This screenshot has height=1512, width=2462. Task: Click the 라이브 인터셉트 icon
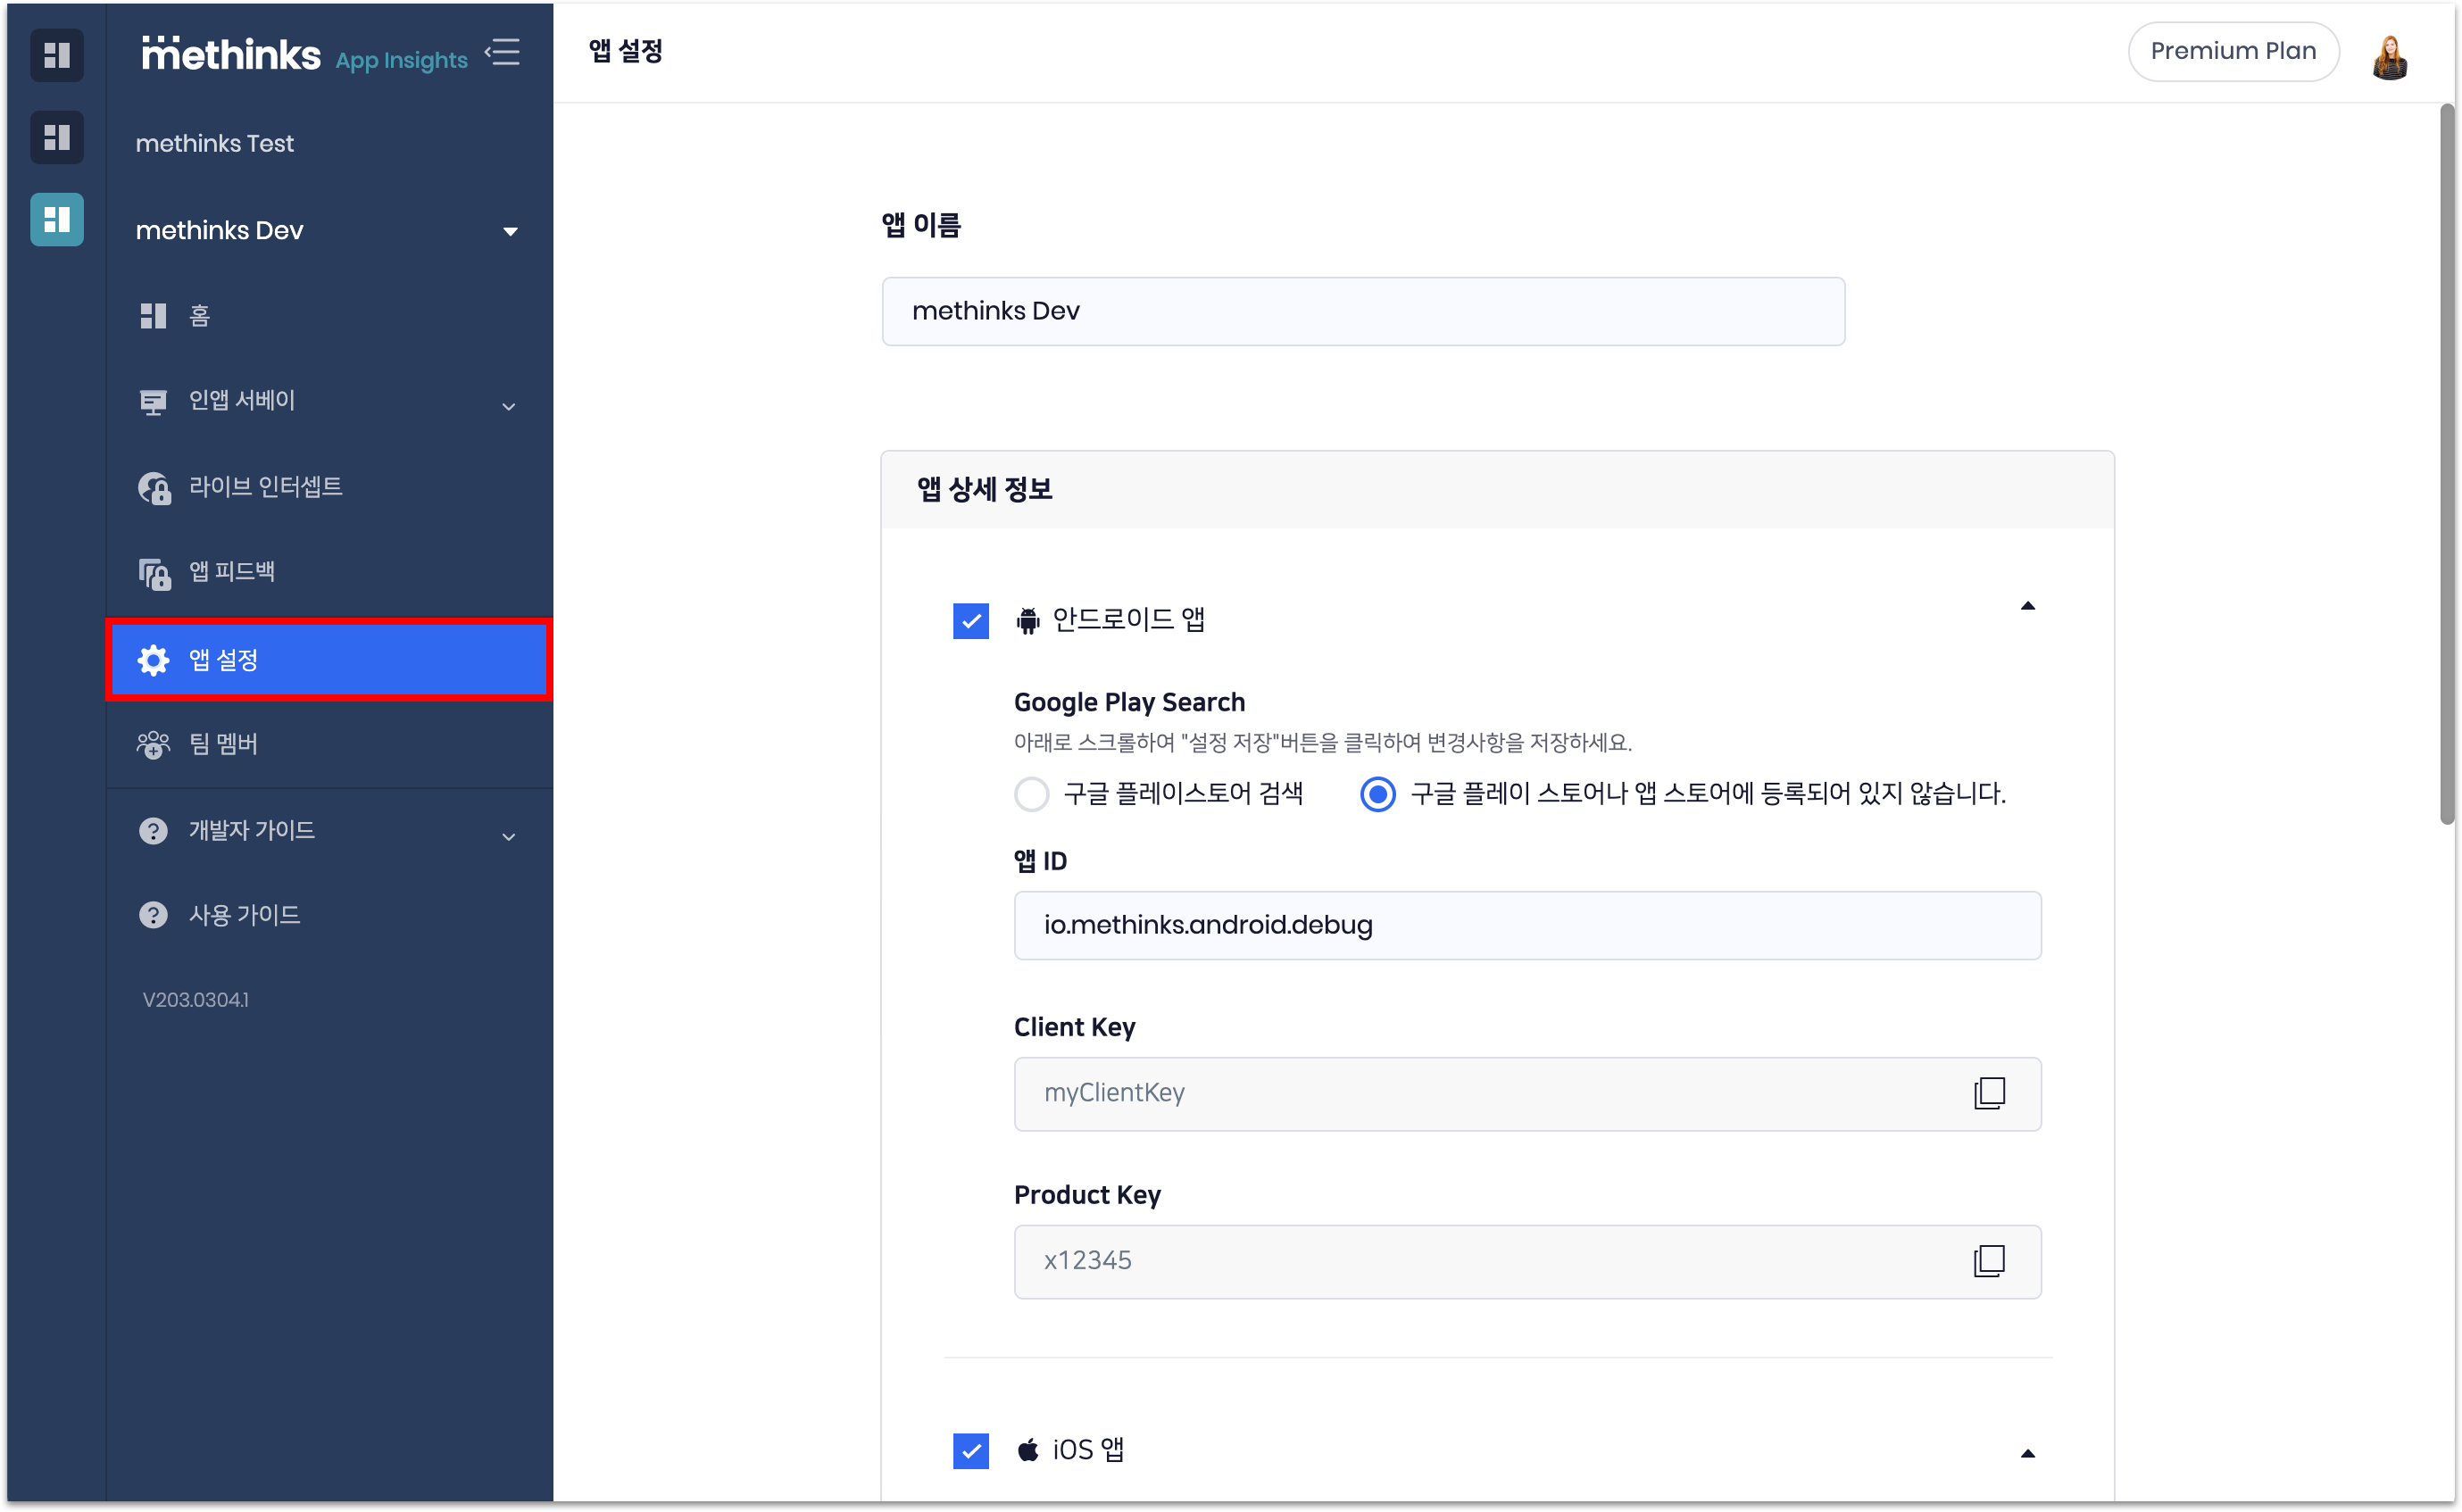(155, 487)
